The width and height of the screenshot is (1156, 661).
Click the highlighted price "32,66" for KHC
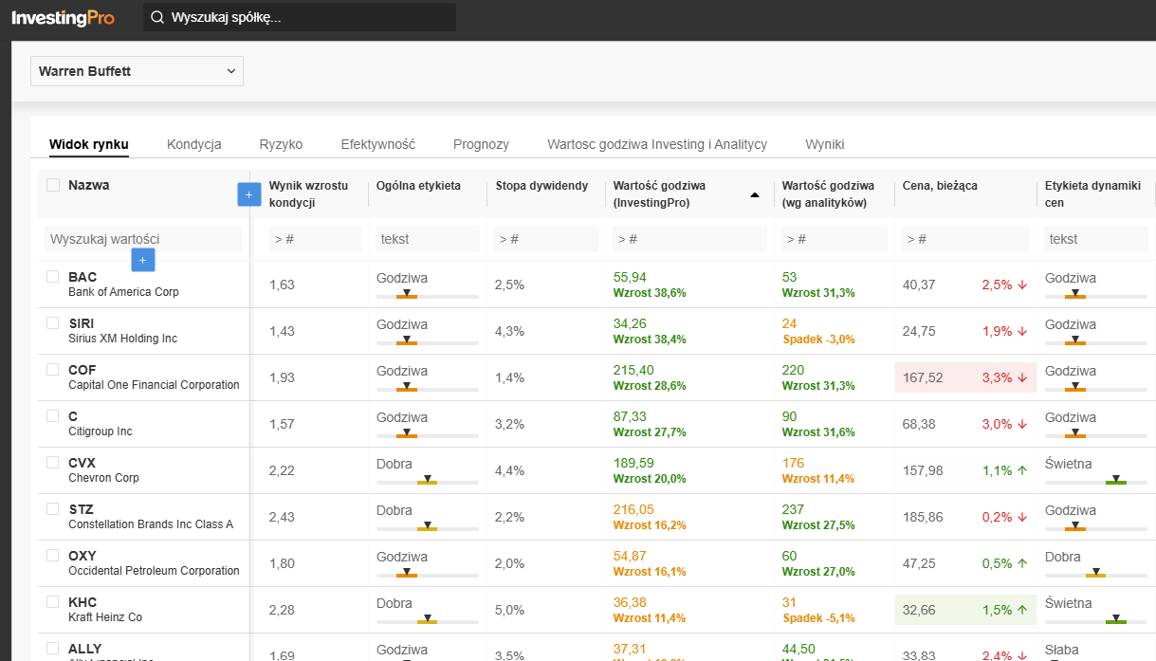click(x=919, y=610)
